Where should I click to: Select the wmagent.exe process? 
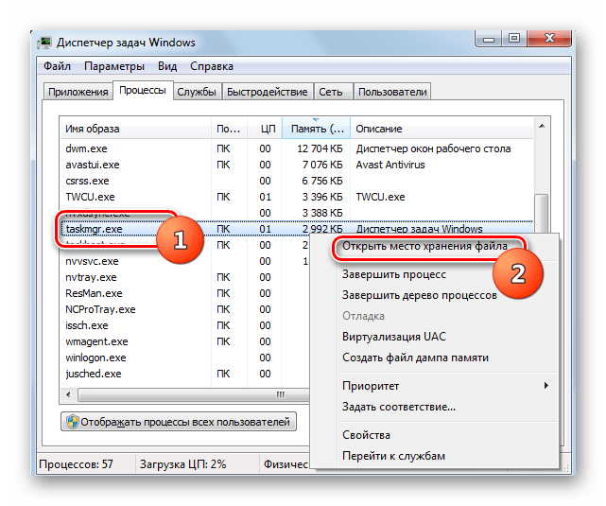(96, 341)
